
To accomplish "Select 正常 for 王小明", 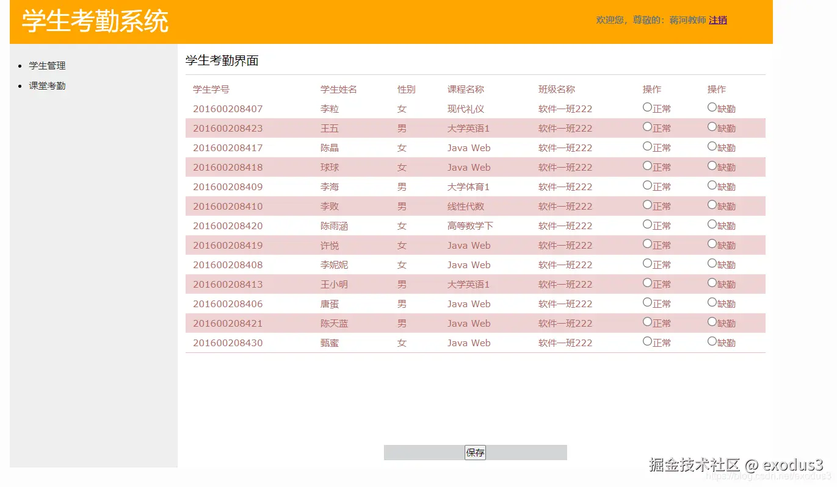I will coord(647,283).
